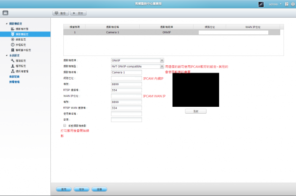Click the test button under the preview
The height and width of the screenshot is (196, 296).
coord(196,111)
